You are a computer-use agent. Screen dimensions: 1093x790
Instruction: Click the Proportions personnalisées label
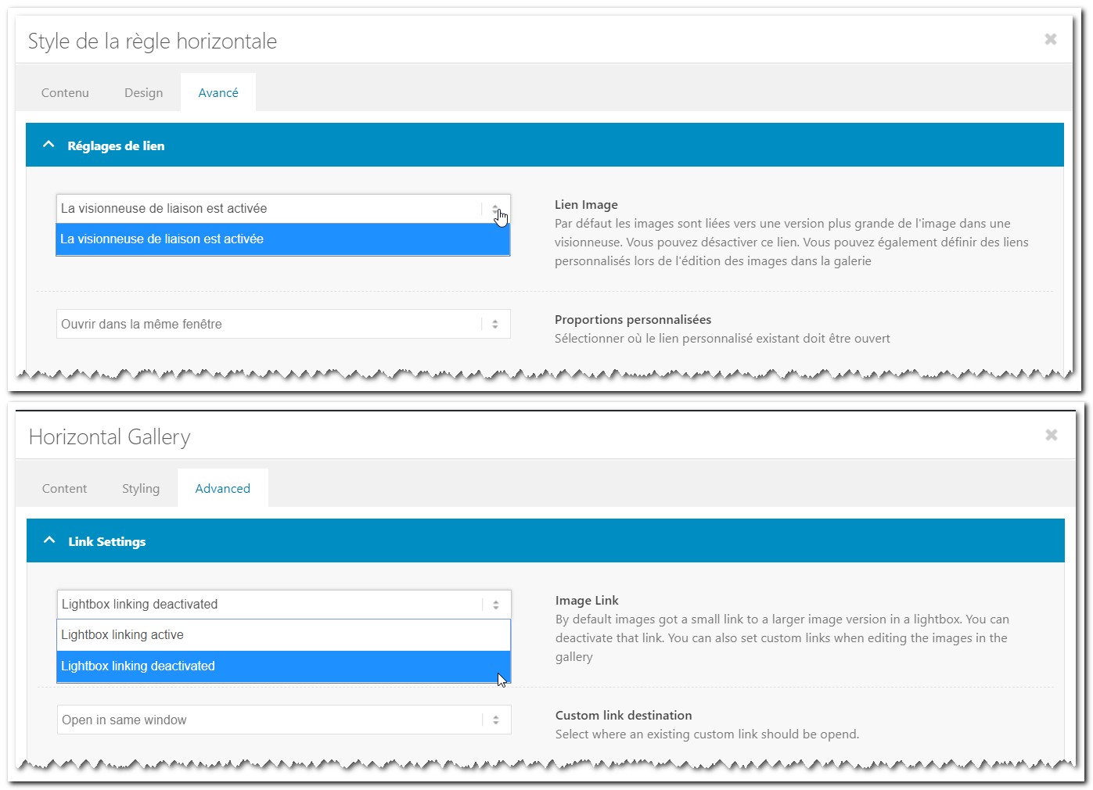tap(633, 319)
